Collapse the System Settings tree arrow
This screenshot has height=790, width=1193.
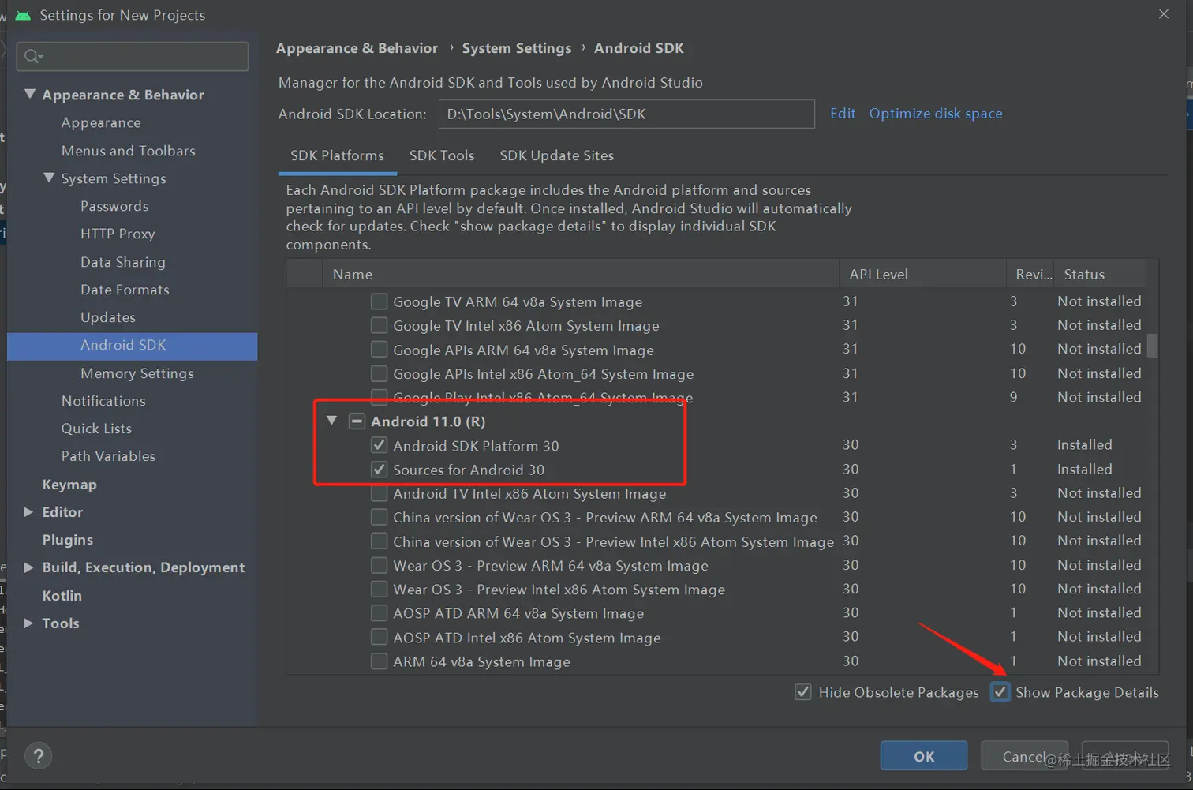pyautogui.click(x=49, y=178)
